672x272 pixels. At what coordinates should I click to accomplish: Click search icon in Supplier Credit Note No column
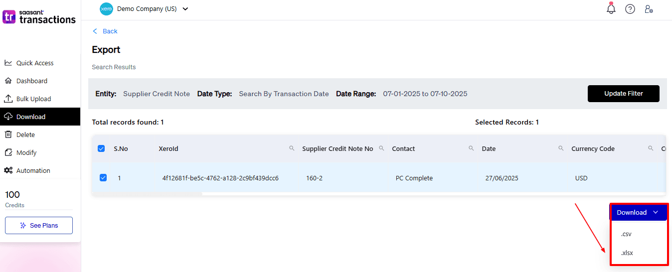[381, 148]
